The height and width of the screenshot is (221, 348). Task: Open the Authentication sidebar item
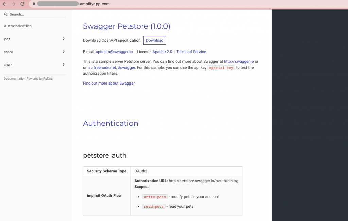point(18,26)
